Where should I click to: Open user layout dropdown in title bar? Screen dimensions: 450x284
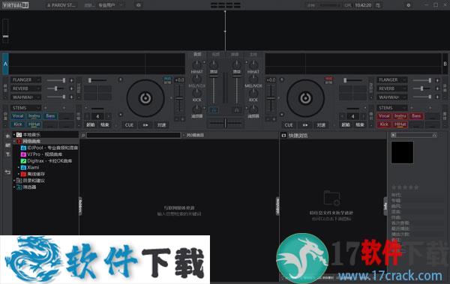click(111, 5)
